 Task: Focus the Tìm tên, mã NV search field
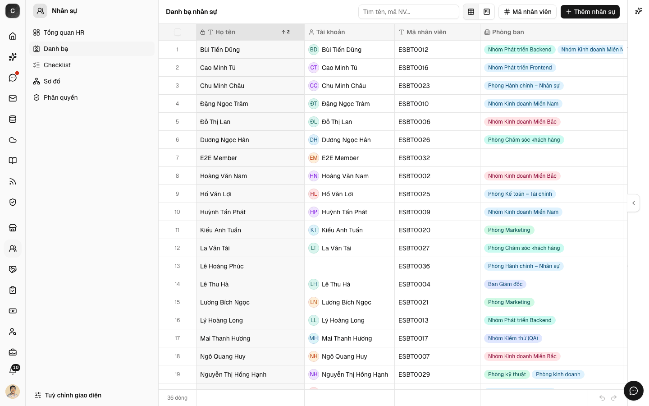pyautogui.click(x=408, y=12)
